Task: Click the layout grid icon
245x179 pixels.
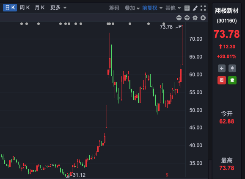Action: (x=187, y=8)
